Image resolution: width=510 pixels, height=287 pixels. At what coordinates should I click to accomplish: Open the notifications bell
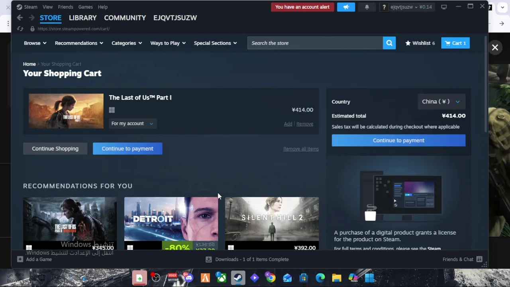(x=367, y=7)
